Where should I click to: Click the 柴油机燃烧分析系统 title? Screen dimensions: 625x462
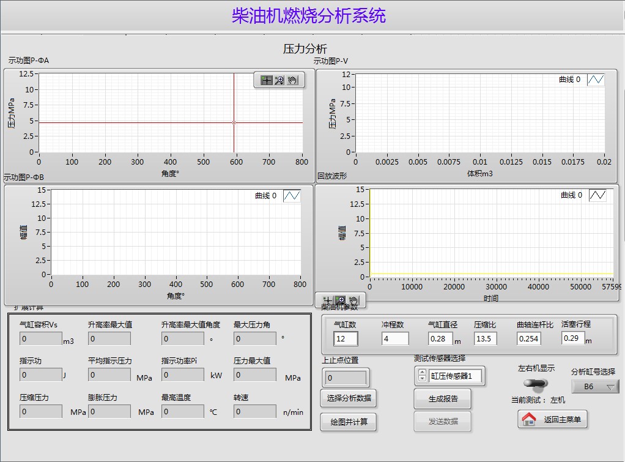pyautogui.click(x=309, y=16)
